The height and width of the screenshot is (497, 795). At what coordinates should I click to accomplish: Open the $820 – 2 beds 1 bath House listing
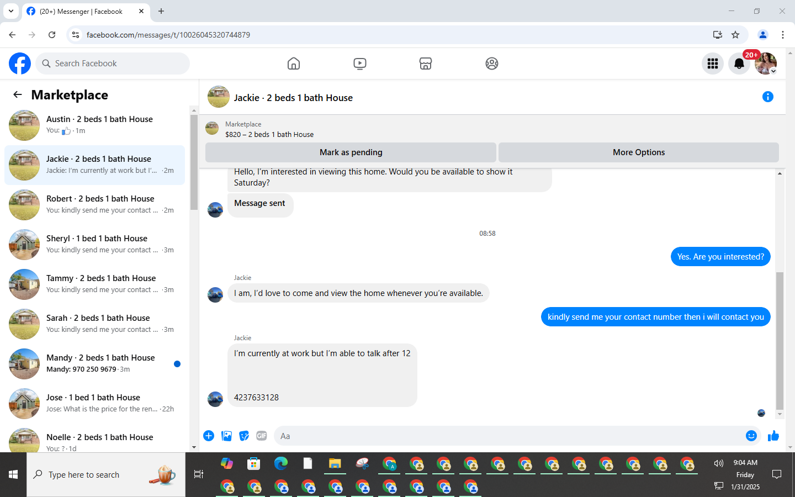pos(269,134)
